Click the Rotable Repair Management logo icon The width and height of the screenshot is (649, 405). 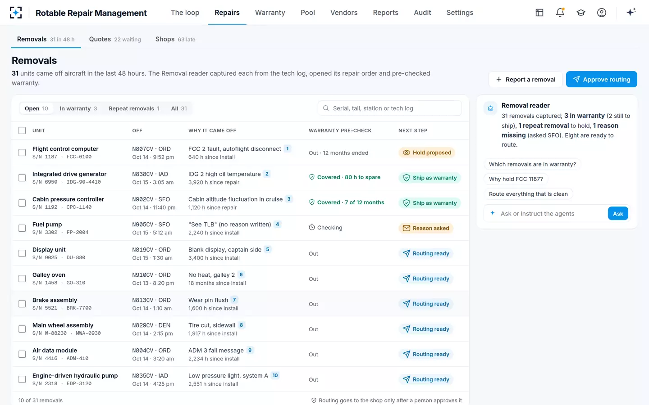tap(16, 13)
